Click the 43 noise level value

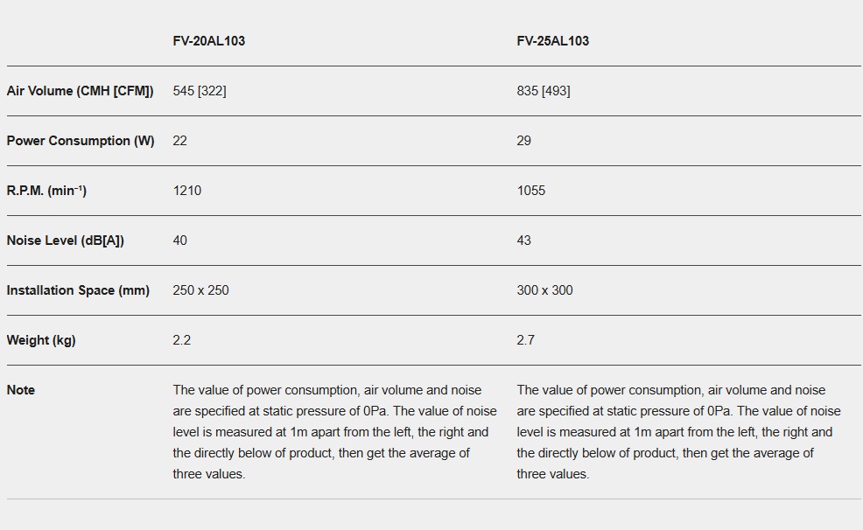click(x=523, y=241)
